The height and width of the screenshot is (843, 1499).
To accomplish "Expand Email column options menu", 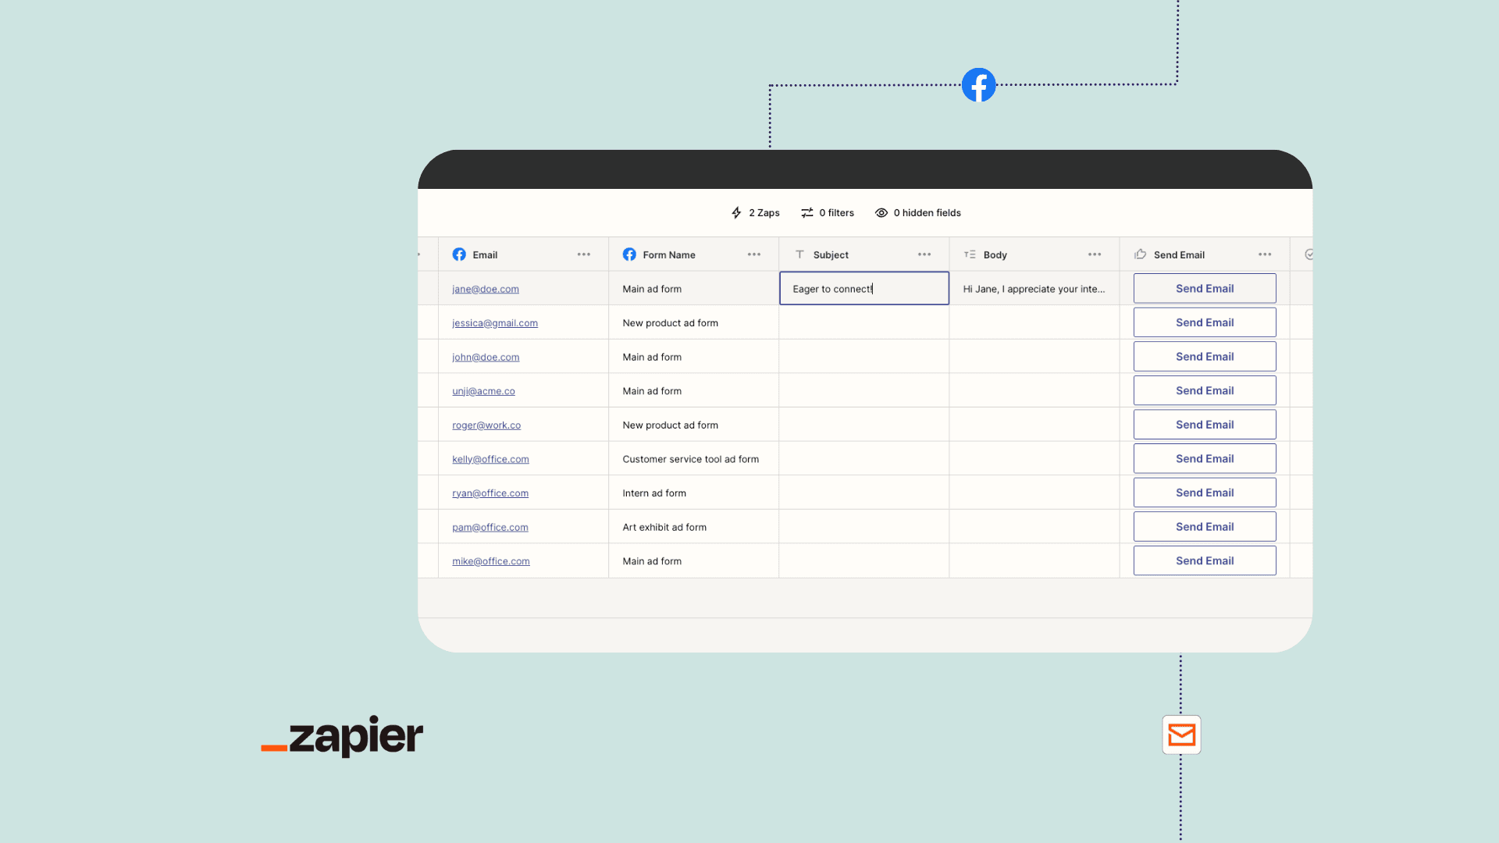I will (585, 254).
